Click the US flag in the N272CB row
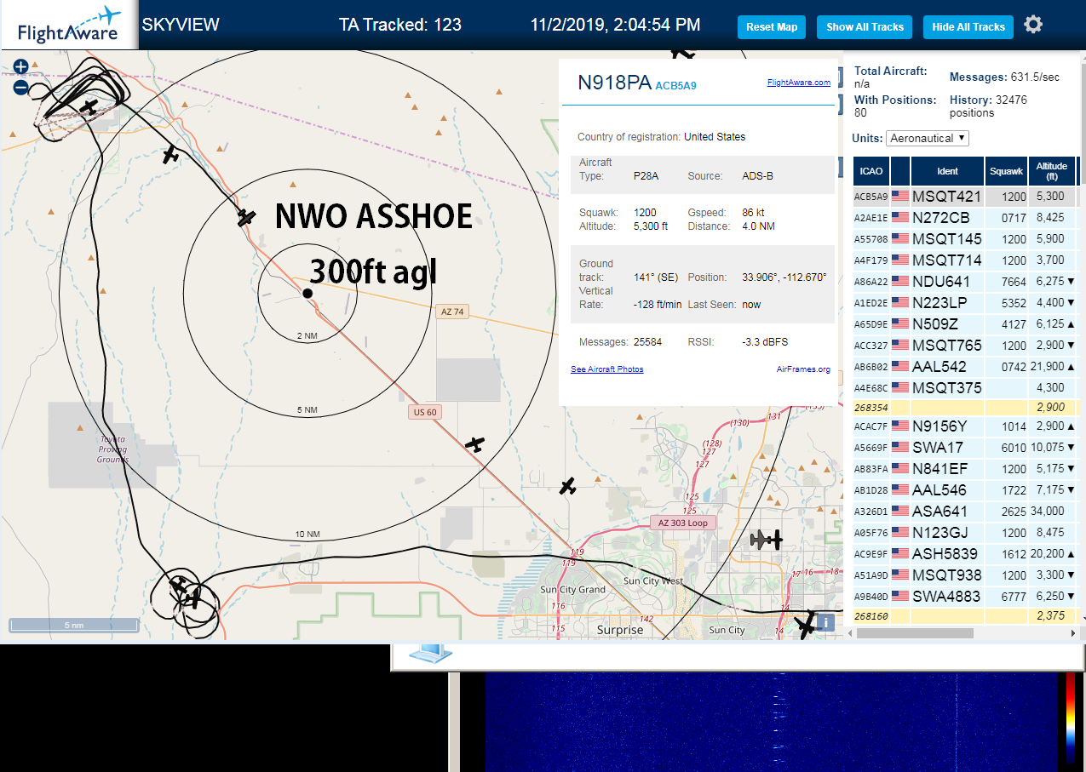 point(900,217)
